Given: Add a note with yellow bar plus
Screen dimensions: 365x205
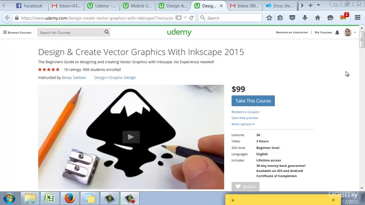Looking at the screenshot, I should (x=233, y=200).
